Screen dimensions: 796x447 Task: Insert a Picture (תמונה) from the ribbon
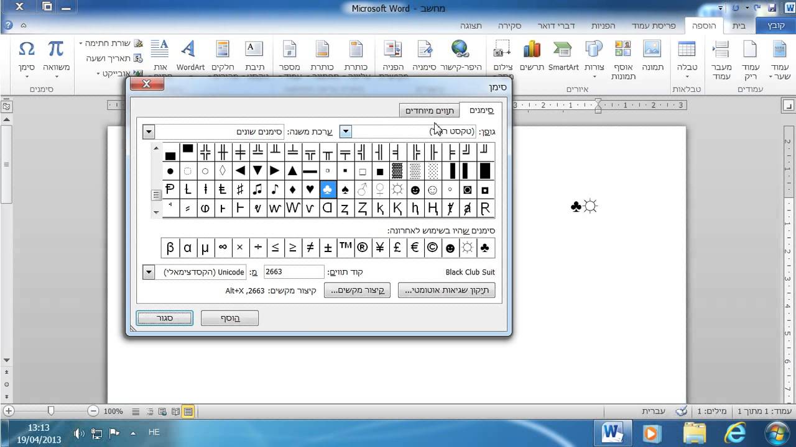point(652,57)
